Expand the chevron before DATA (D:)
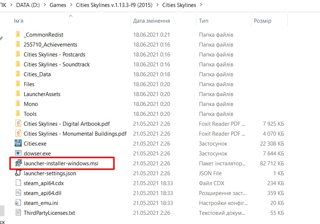Screen dimensions: 320x224 pos(11,5)
